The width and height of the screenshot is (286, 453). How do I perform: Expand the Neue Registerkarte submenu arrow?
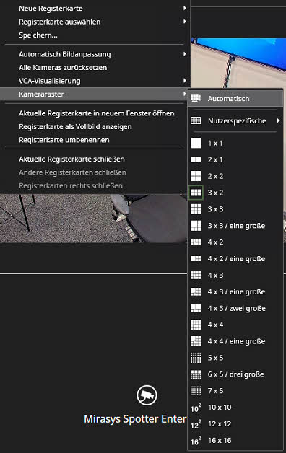pos(185,9)
